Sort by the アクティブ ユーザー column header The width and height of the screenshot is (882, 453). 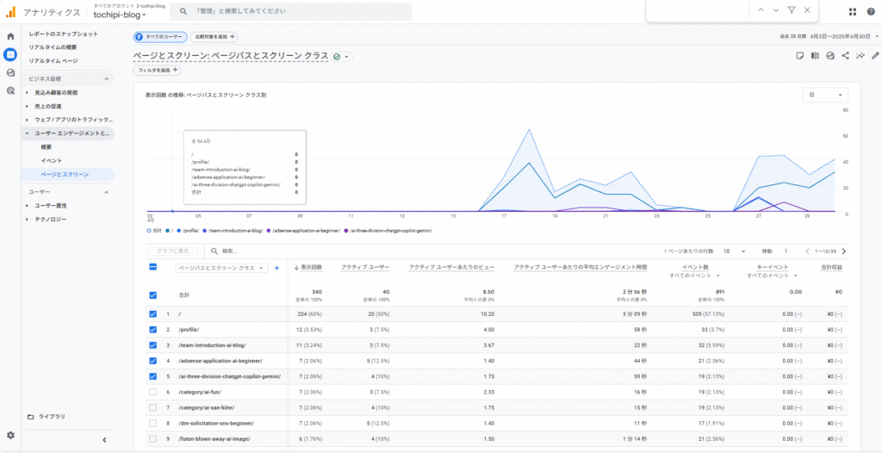click(x=365, y=268)
